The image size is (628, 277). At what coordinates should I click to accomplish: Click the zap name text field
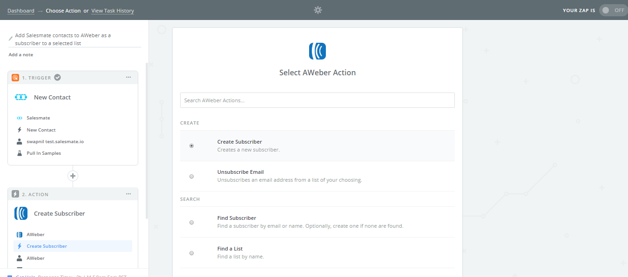[x=74, y=39]
